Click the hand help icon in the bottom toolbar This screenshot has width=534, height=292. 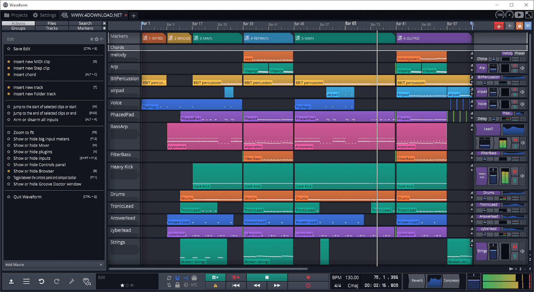(87, 281)
